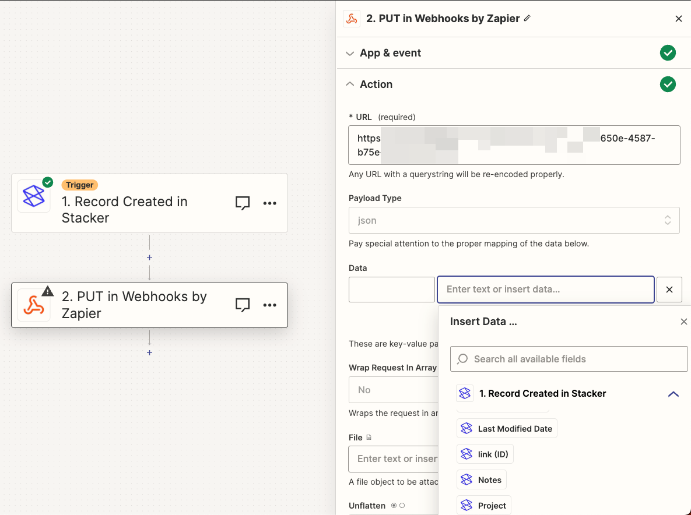Remove the Data key-value row
The width and height of the screenshot is (691, 515).
click(x=669, y=289)
